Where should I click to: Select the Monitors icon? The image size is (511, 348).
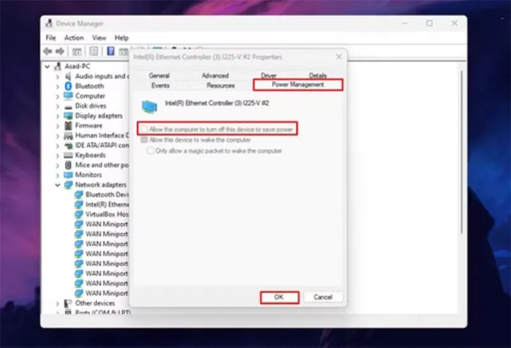[68, 175]
